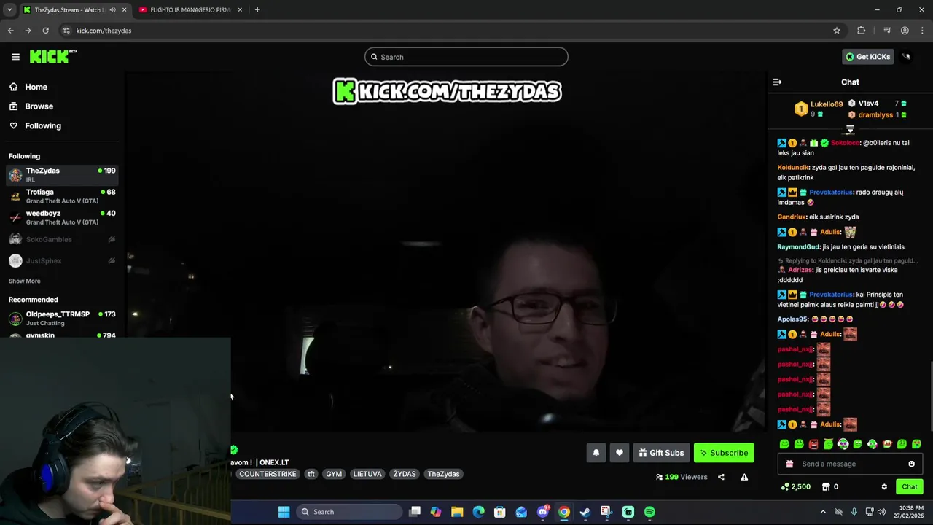This screenshot has width=933, height=525.
Task: Report the stream with warning icon
Action: [x=744, y=477]
